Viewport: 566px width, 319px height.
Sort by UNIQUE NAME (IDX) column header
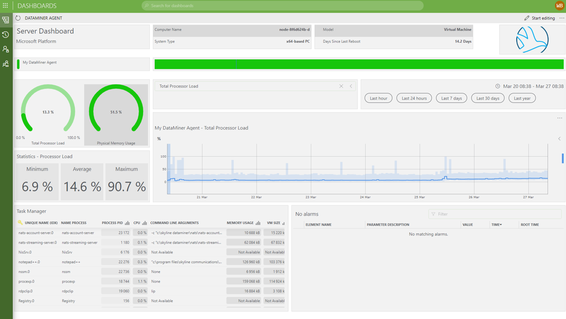pyautogui.click(x=41, y=223)
